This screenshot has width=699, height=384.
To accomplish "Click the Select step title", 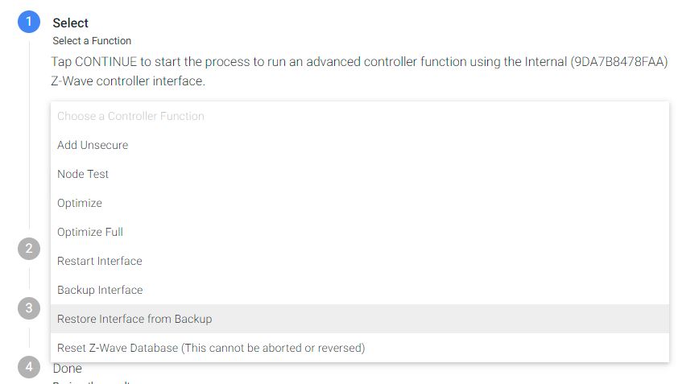I will 71,23.
